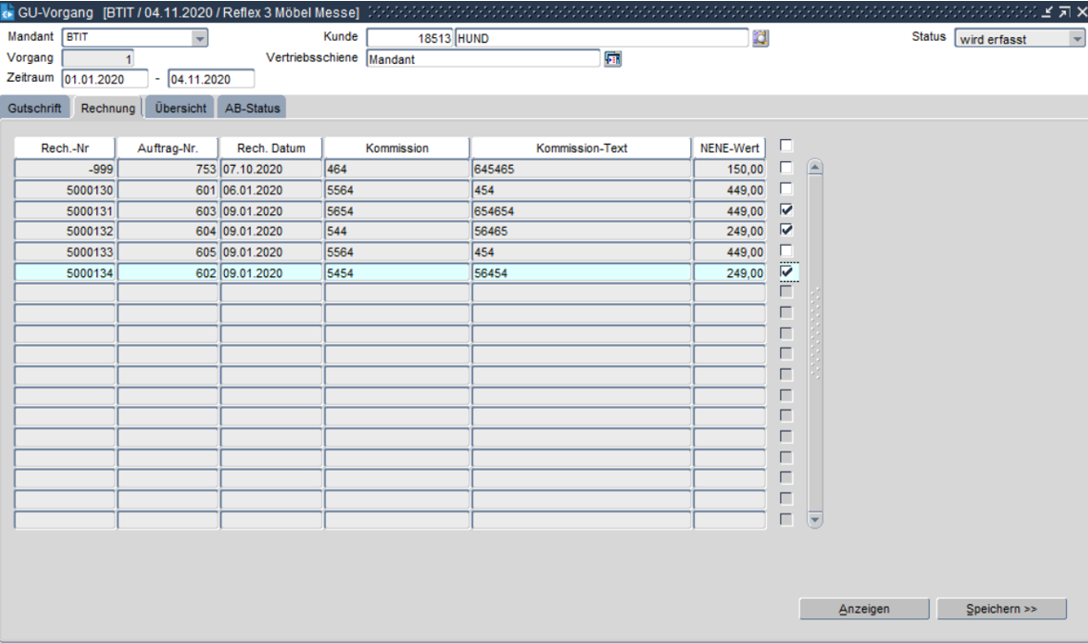
Task: Select the AB-Status tab
Action: click(252, 108)
